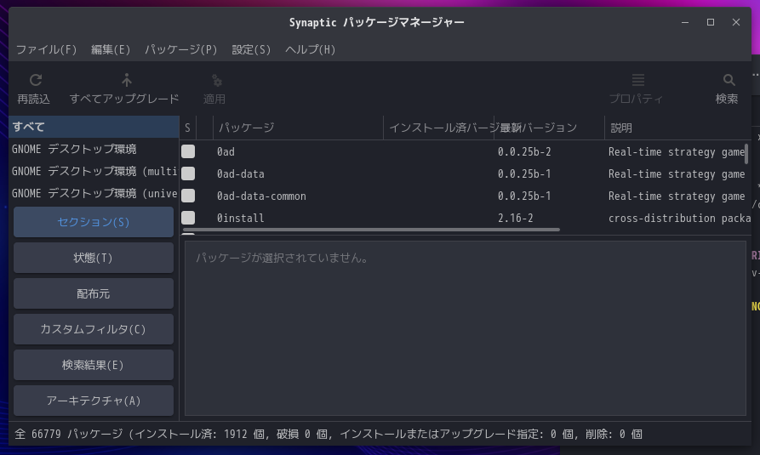Open Search (検索) magnifier icon

729,80
